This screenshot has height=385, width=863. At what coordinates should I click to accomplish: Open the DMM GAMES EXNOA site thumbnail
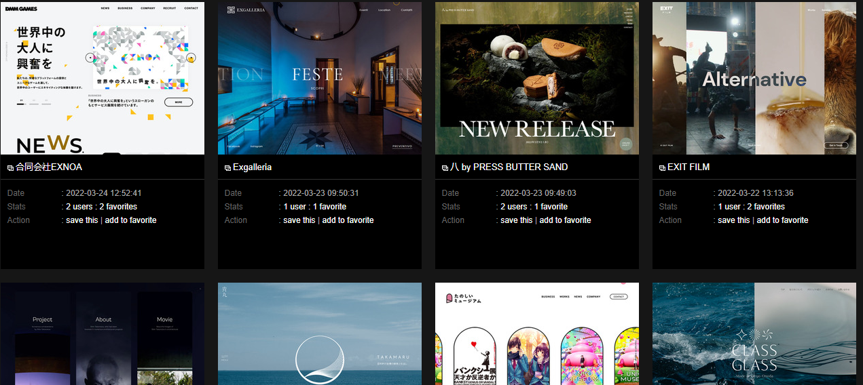(x=103, y=78)
